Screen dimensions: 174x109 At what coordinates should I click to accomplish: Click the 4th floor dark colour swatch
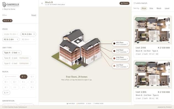click(114, 44)
